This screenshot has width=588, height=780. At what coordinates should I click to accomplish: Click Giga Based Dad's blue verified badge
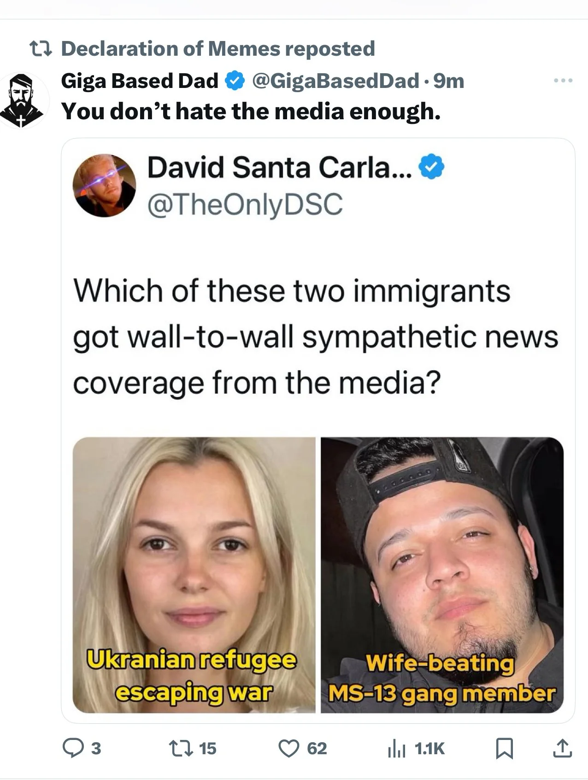(x=234, y=81)
